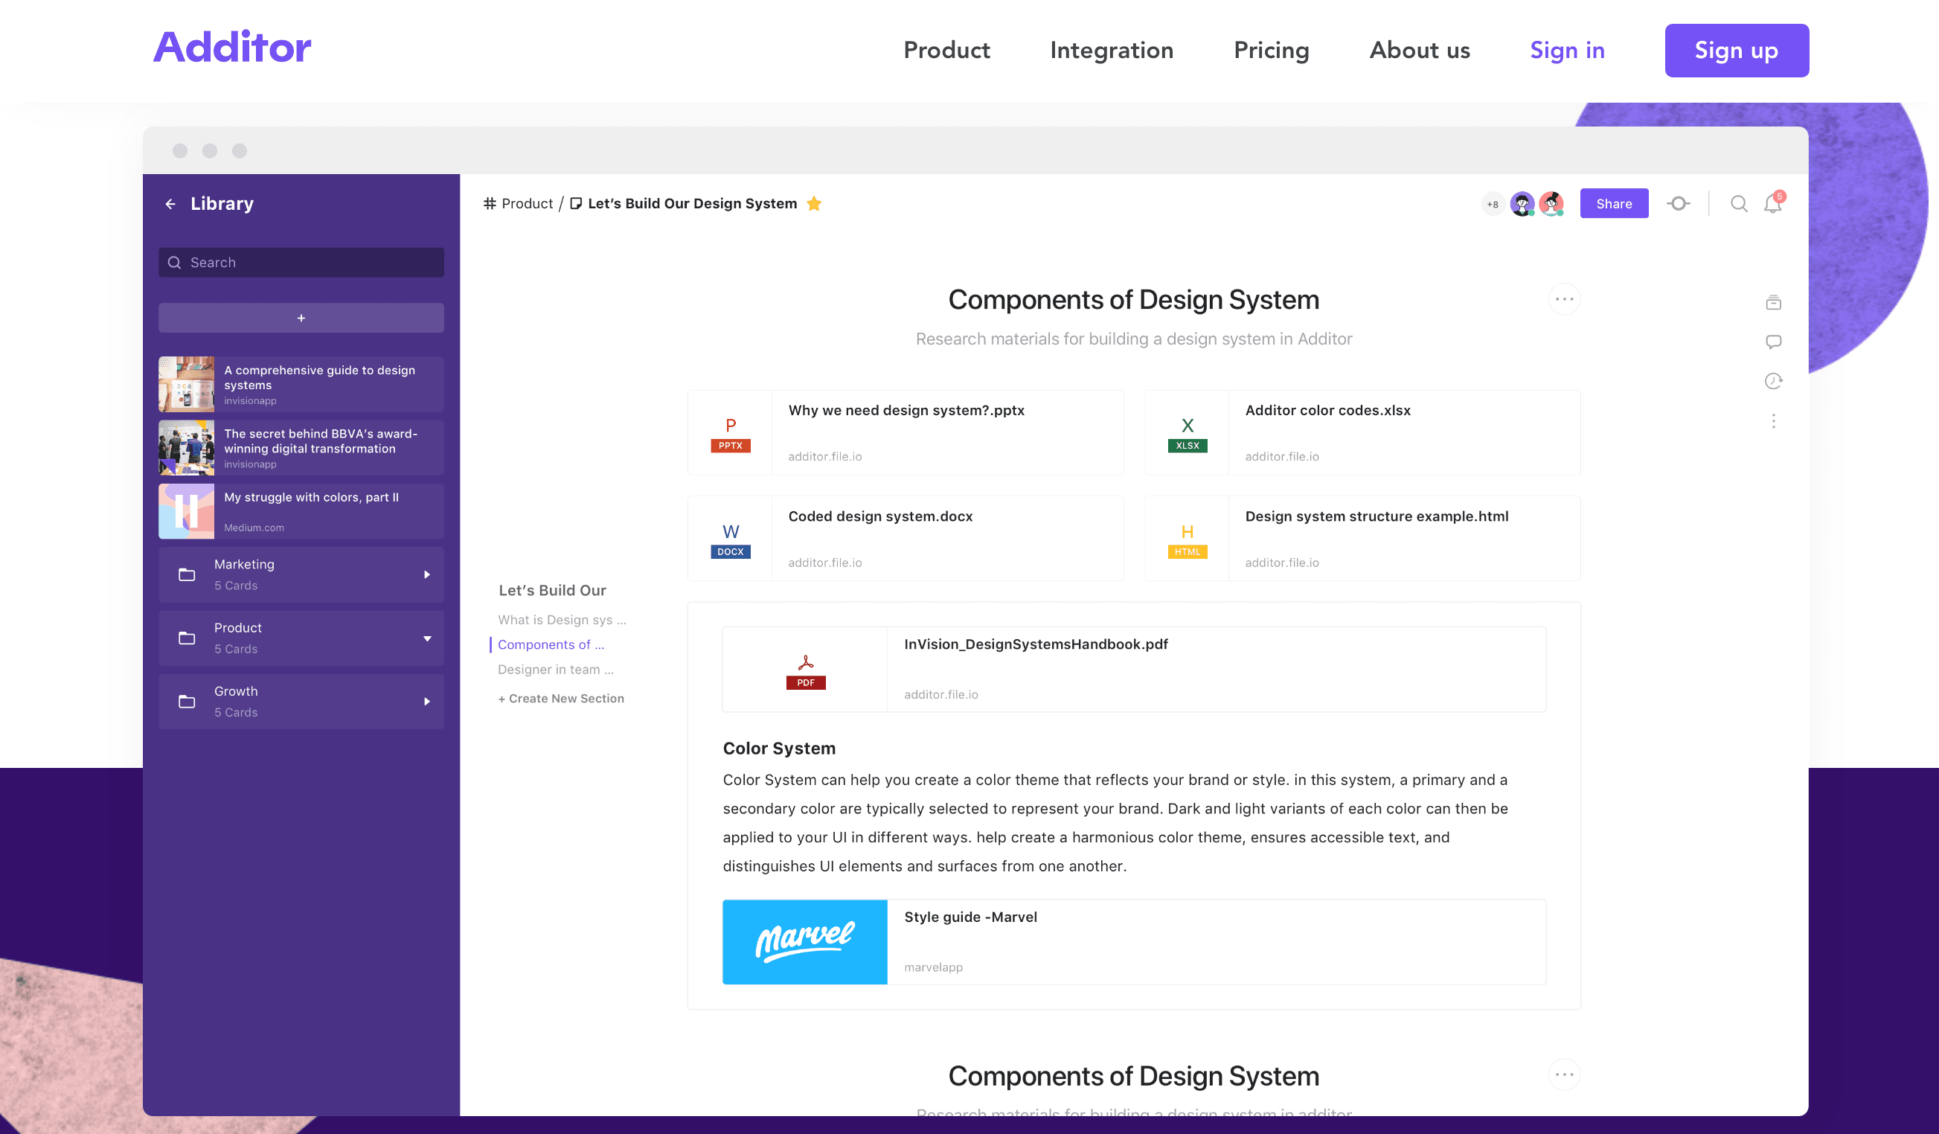
Task: Open 'Why we need design system?.pptx' file
Action: pyautogui.click(x=906, y=433)
